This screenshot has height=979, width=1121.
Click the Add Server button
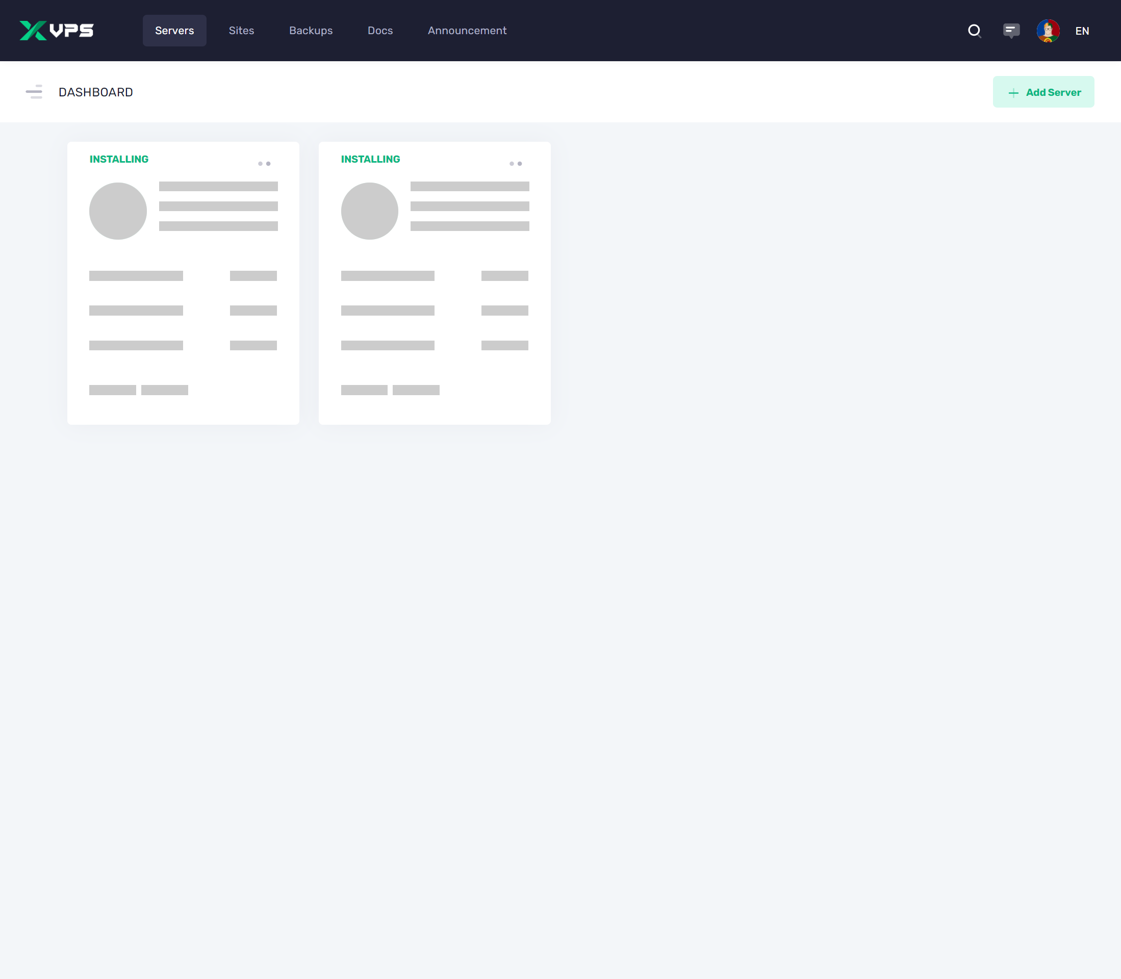1043,92
